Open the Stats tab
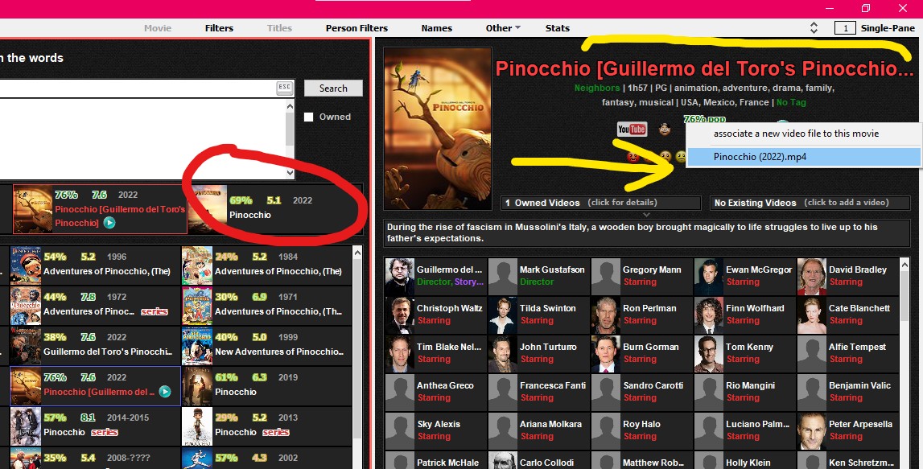The height and width of the screenshot is (469, 923). tap(558, 27)
